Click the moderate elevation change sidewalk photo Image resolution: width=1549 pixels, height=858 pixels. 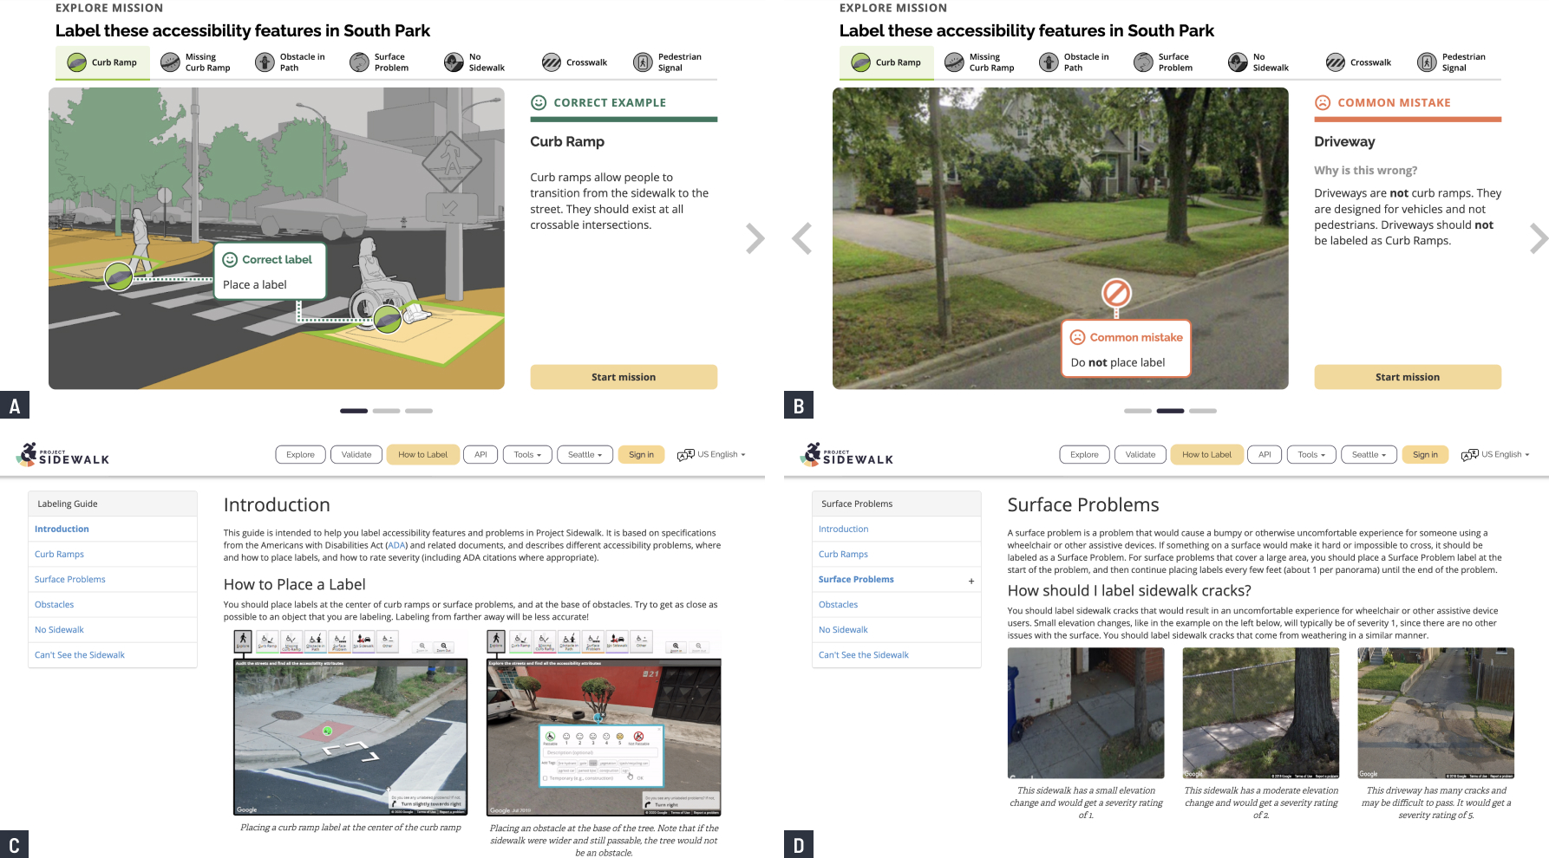[x=1261, y=713]
